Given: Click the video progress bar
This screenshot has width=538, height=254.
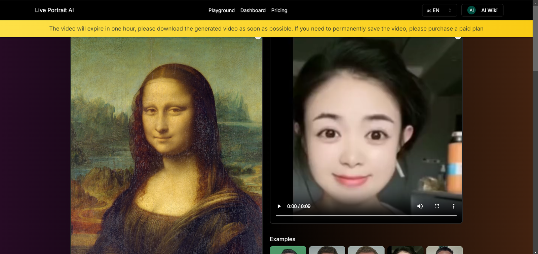Looking at the screenshot, I should coord(366,215).
